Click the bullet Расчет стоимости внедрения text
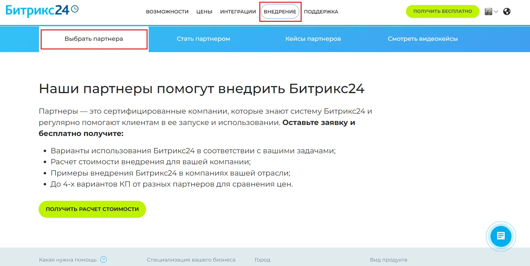 [151, 162]
